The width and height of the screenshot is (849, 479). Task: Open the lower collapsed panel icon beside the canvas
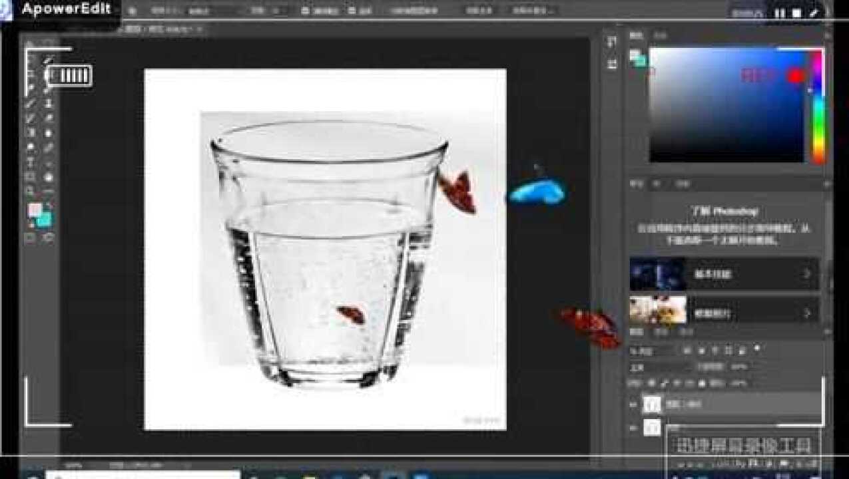[x=611, y=64]
